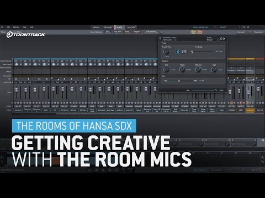Switch to the Grooves tab

pos(108,28)
